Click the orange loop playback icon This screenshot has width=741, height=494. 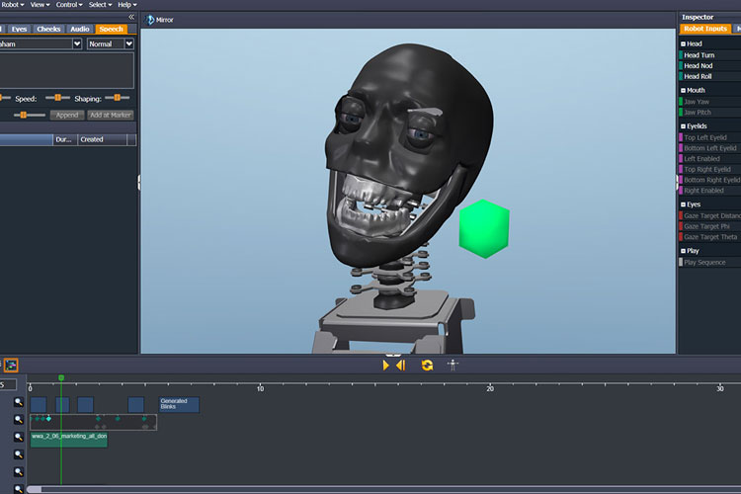click(x=427, y=365)
